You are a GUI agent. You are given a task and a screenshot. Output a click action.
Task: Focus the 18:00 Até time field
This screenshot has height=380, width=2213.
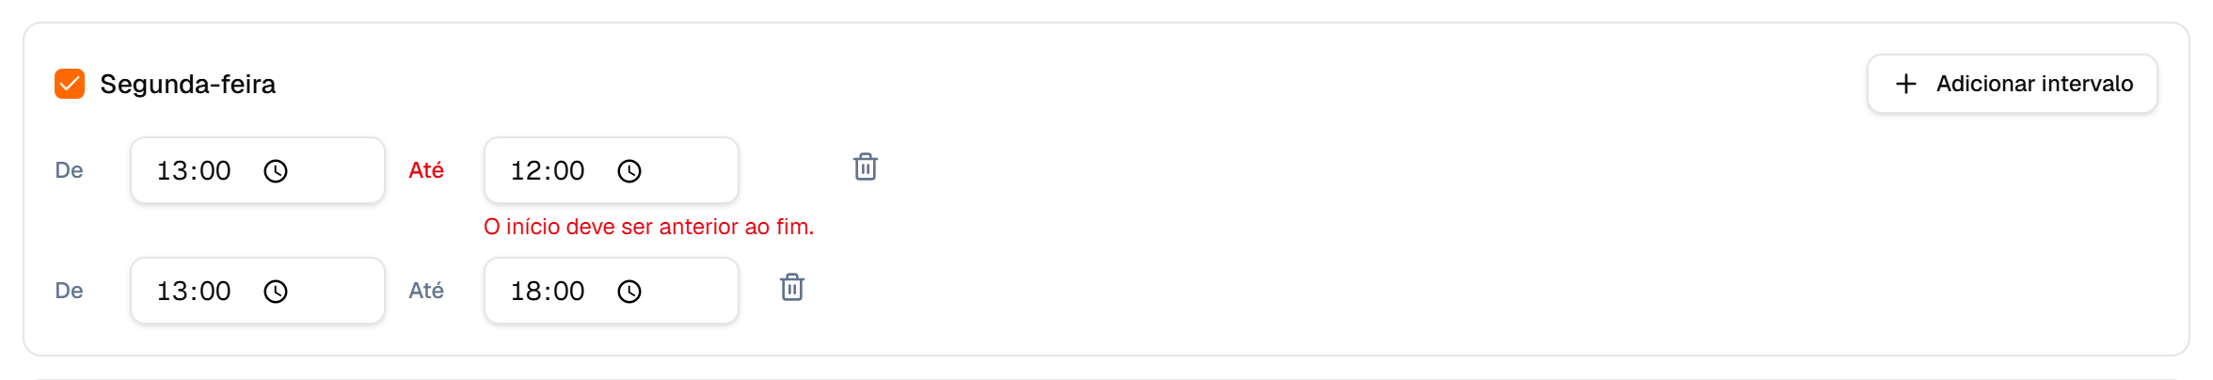pos(612,291)
